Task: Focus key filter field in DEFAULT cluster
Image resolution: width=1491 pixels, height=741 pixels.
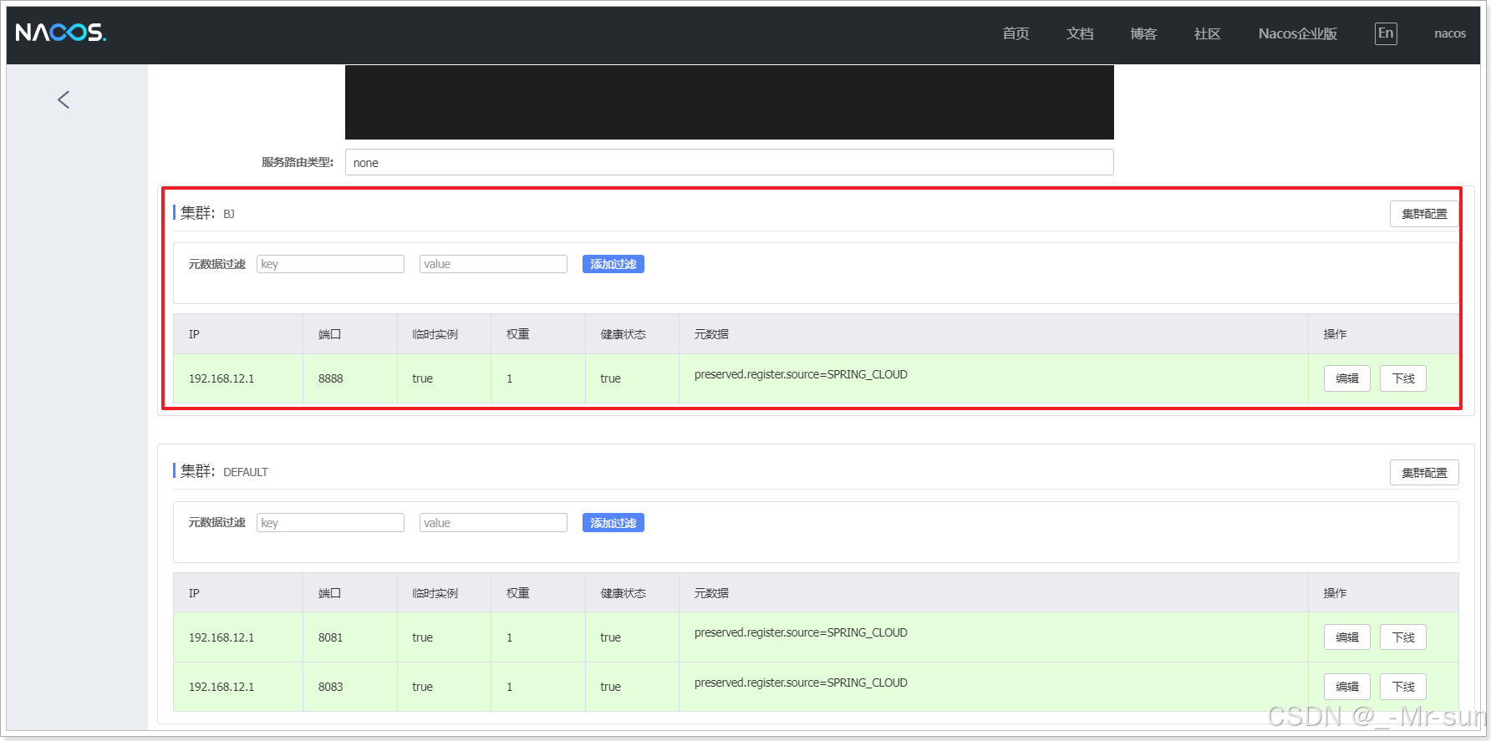Action: pos(330,523)
